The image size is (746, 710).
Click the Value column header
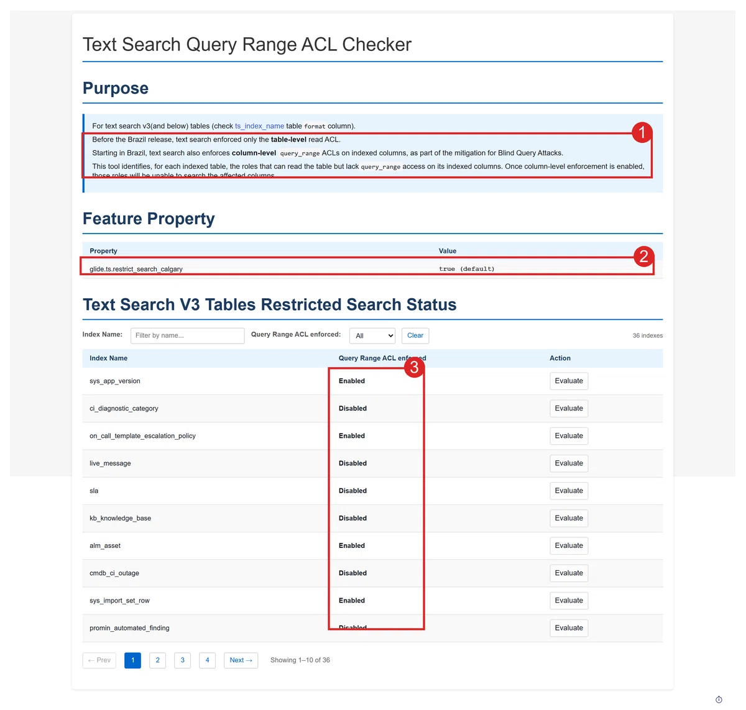(x=448, y=251)
